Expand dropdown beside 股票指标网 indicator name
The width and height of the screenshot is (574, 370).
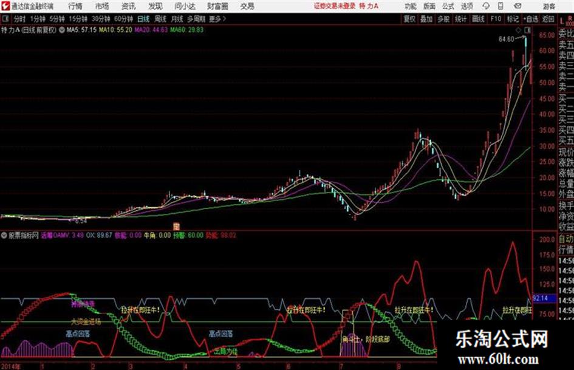coord(4,235)
